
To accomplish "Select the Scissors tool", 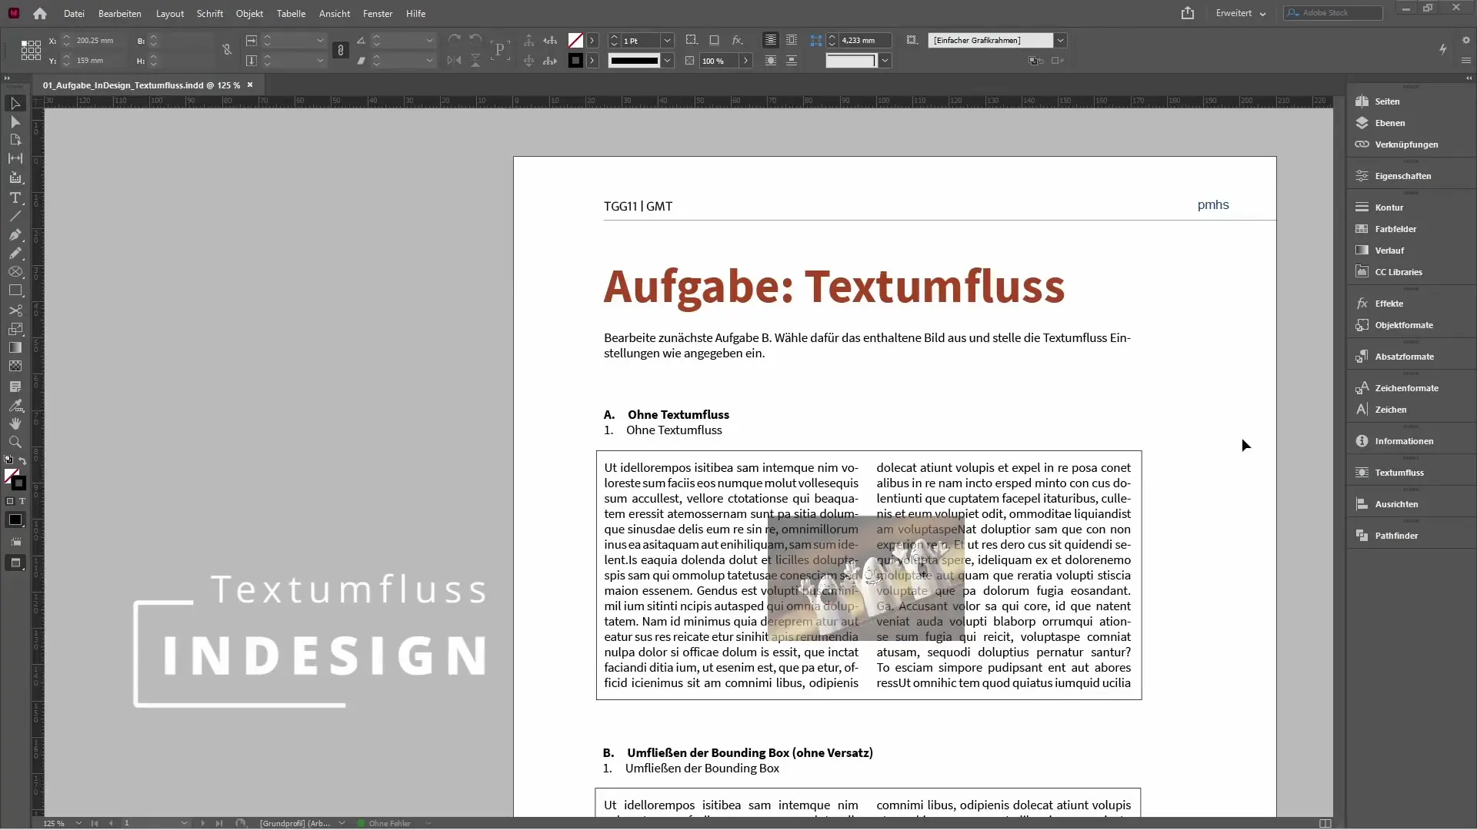I will pyautogui.click(x=15, y=310).
